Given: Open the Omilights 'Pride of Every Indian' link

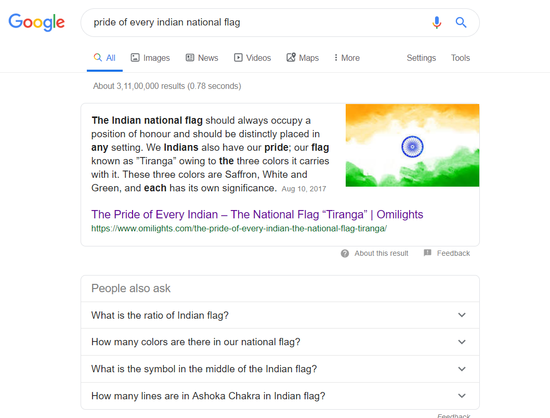Looking at the screenshot, I should [x=257, y=214].
